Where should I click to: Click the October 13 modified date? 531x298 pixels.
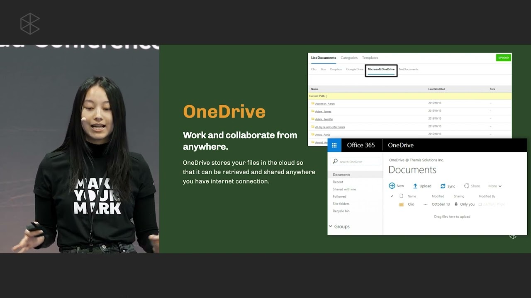tap(441, 204)
